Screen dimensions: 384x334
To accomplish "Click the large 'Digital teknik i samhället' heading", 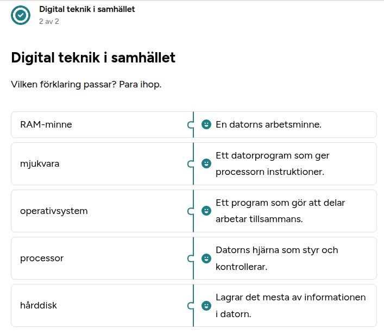I will 93,58.
